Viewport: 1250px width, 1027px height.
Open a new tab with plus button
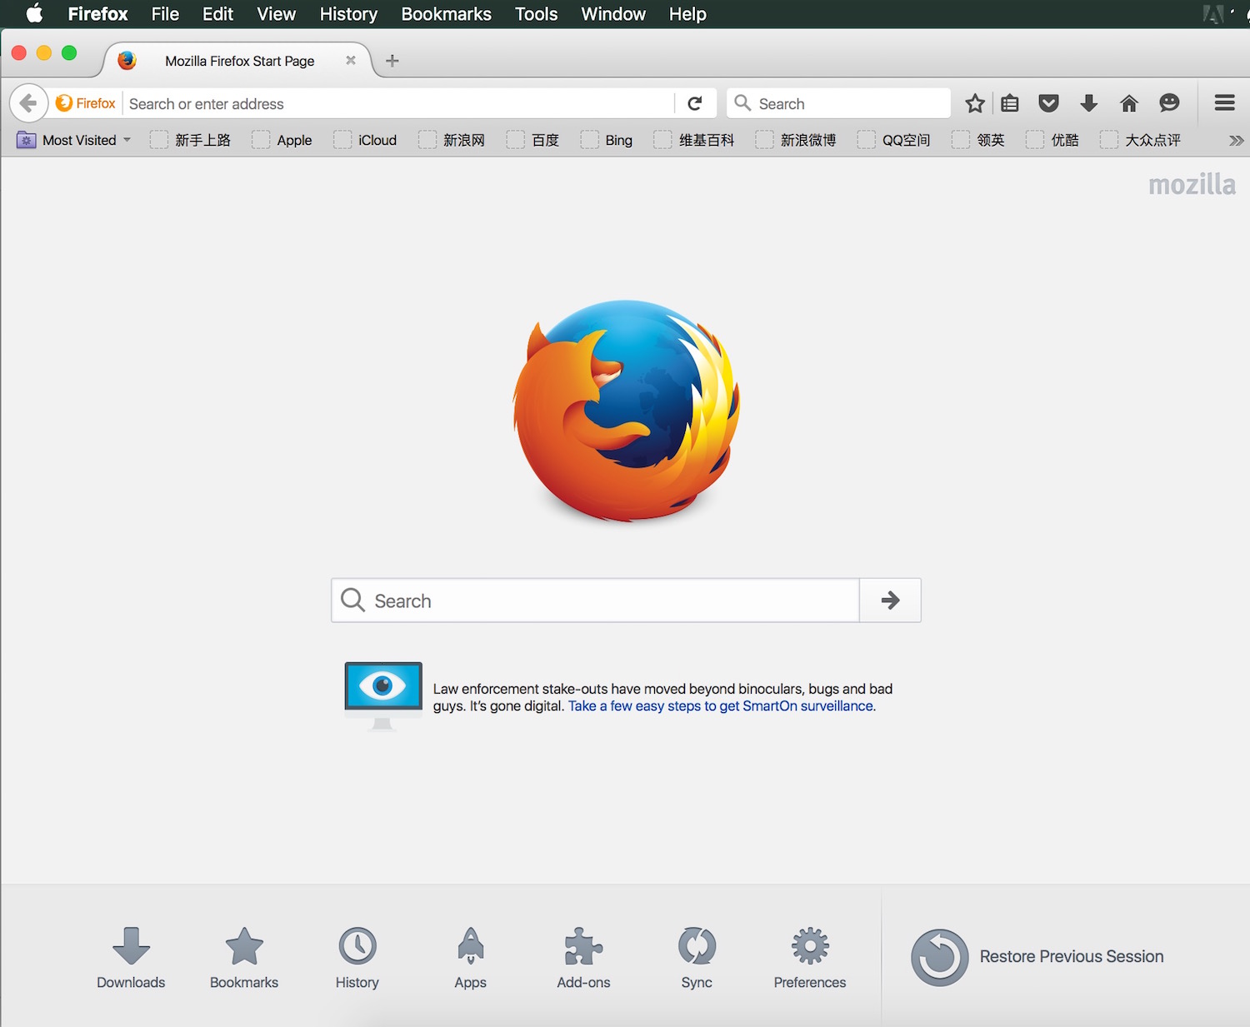392,61
